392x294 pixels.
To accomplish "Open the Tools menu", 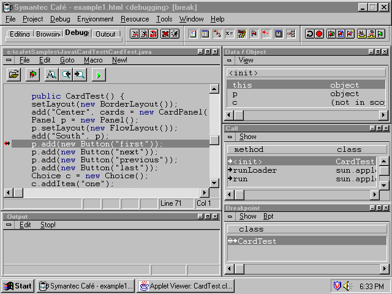I will (164, 19).
